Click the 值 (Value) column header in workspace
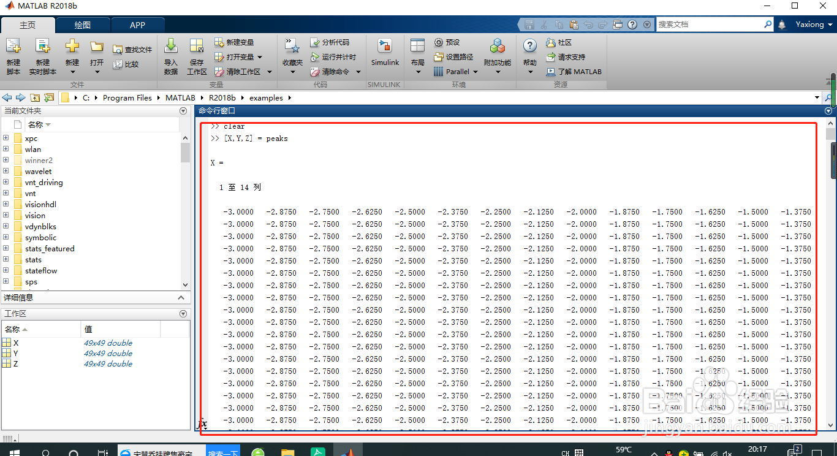837x456 pixels. (88, 330)
